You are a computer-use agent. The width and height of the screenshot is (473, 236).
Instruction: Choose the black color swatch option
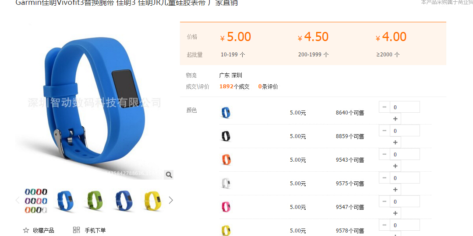226,136
